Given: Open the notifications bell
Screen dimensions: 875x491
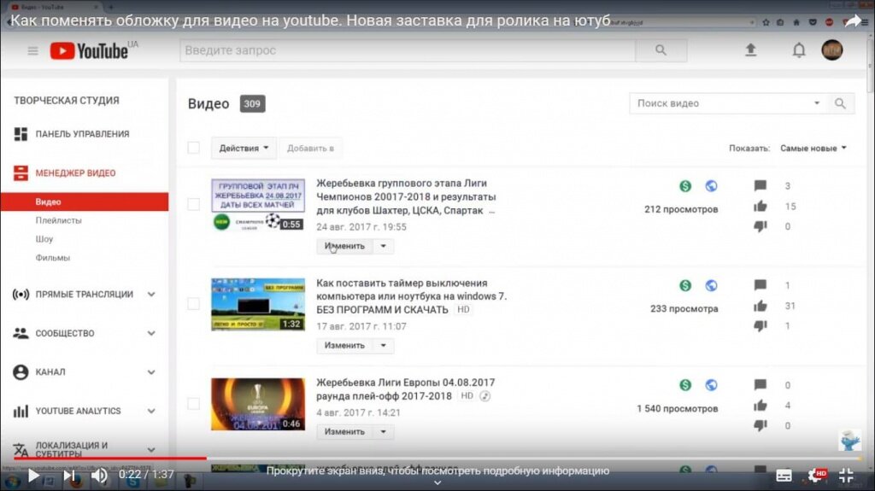Looking at the screenshot, I should pyautogui.click(x=799, y=50).
